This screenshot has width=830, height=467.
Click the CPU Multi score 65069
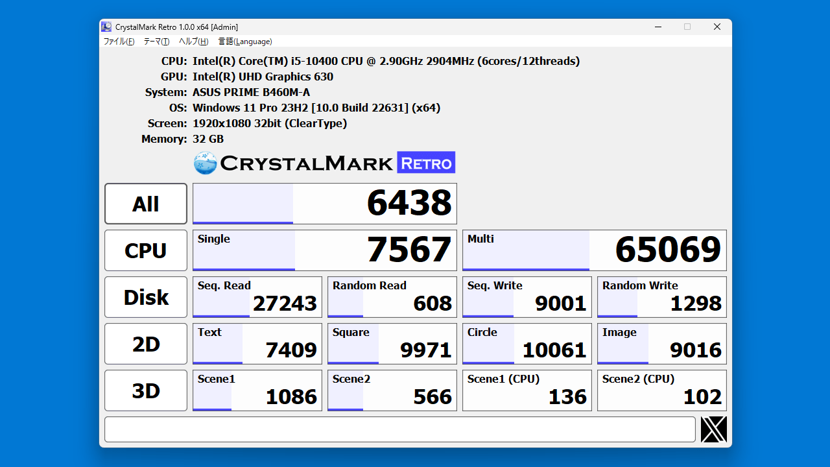(x=595, y=250)
